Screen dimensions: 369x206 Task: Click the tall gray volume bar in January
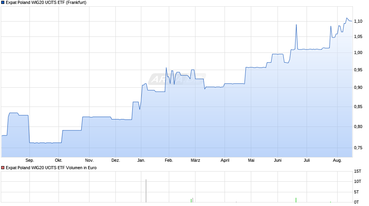click(x=146, y=191)
